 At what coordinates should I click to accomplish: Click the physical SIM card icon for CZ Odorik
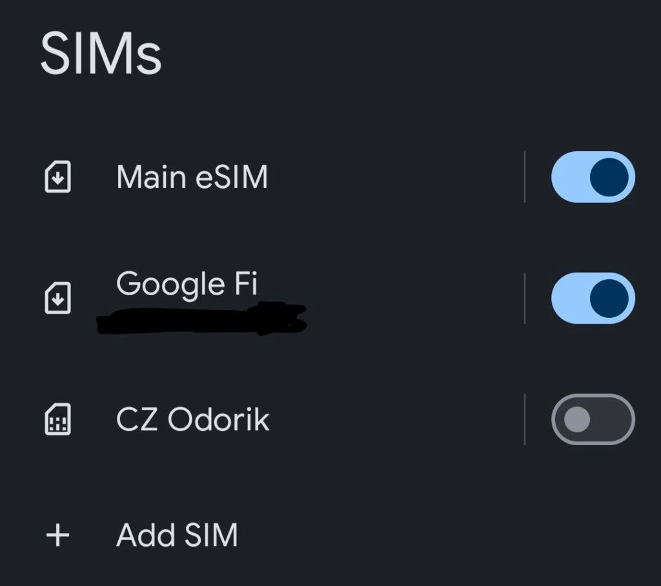pyautogui.click(x=58, y=420)
